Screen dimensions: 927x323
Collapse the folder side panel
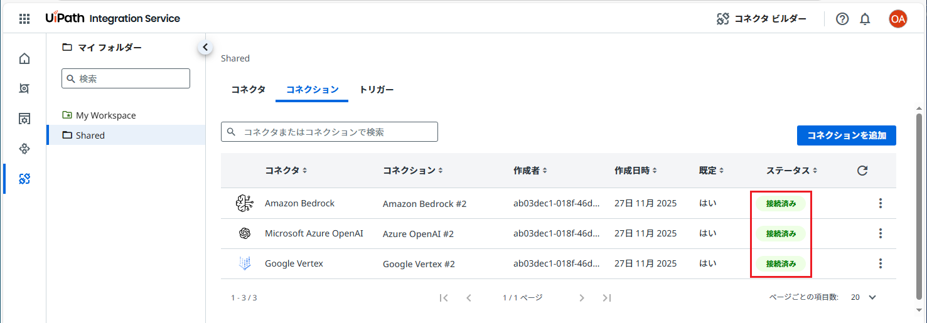click(205, 47)
